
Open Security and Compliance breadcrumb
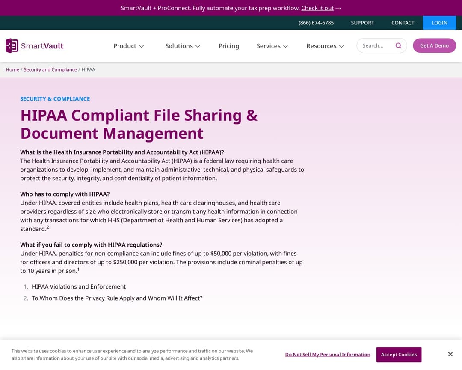point(50,69)
